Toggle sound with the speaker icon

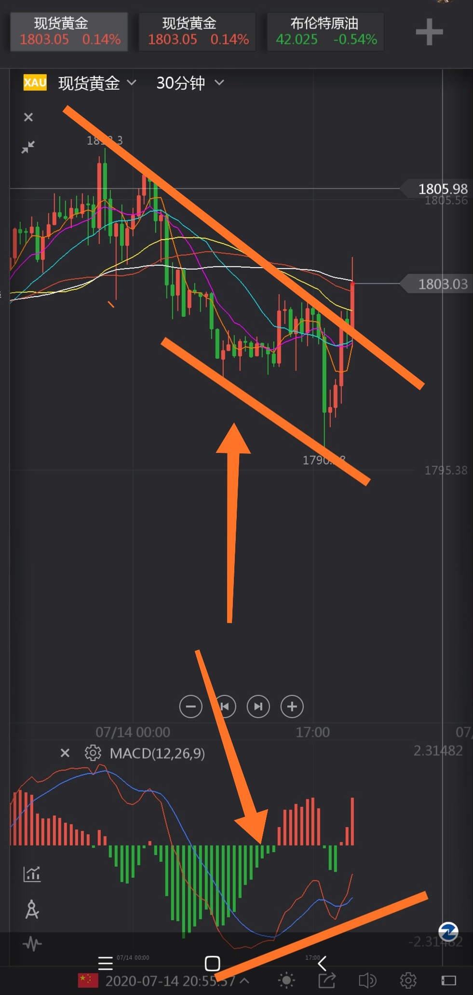tap(367, 980)
